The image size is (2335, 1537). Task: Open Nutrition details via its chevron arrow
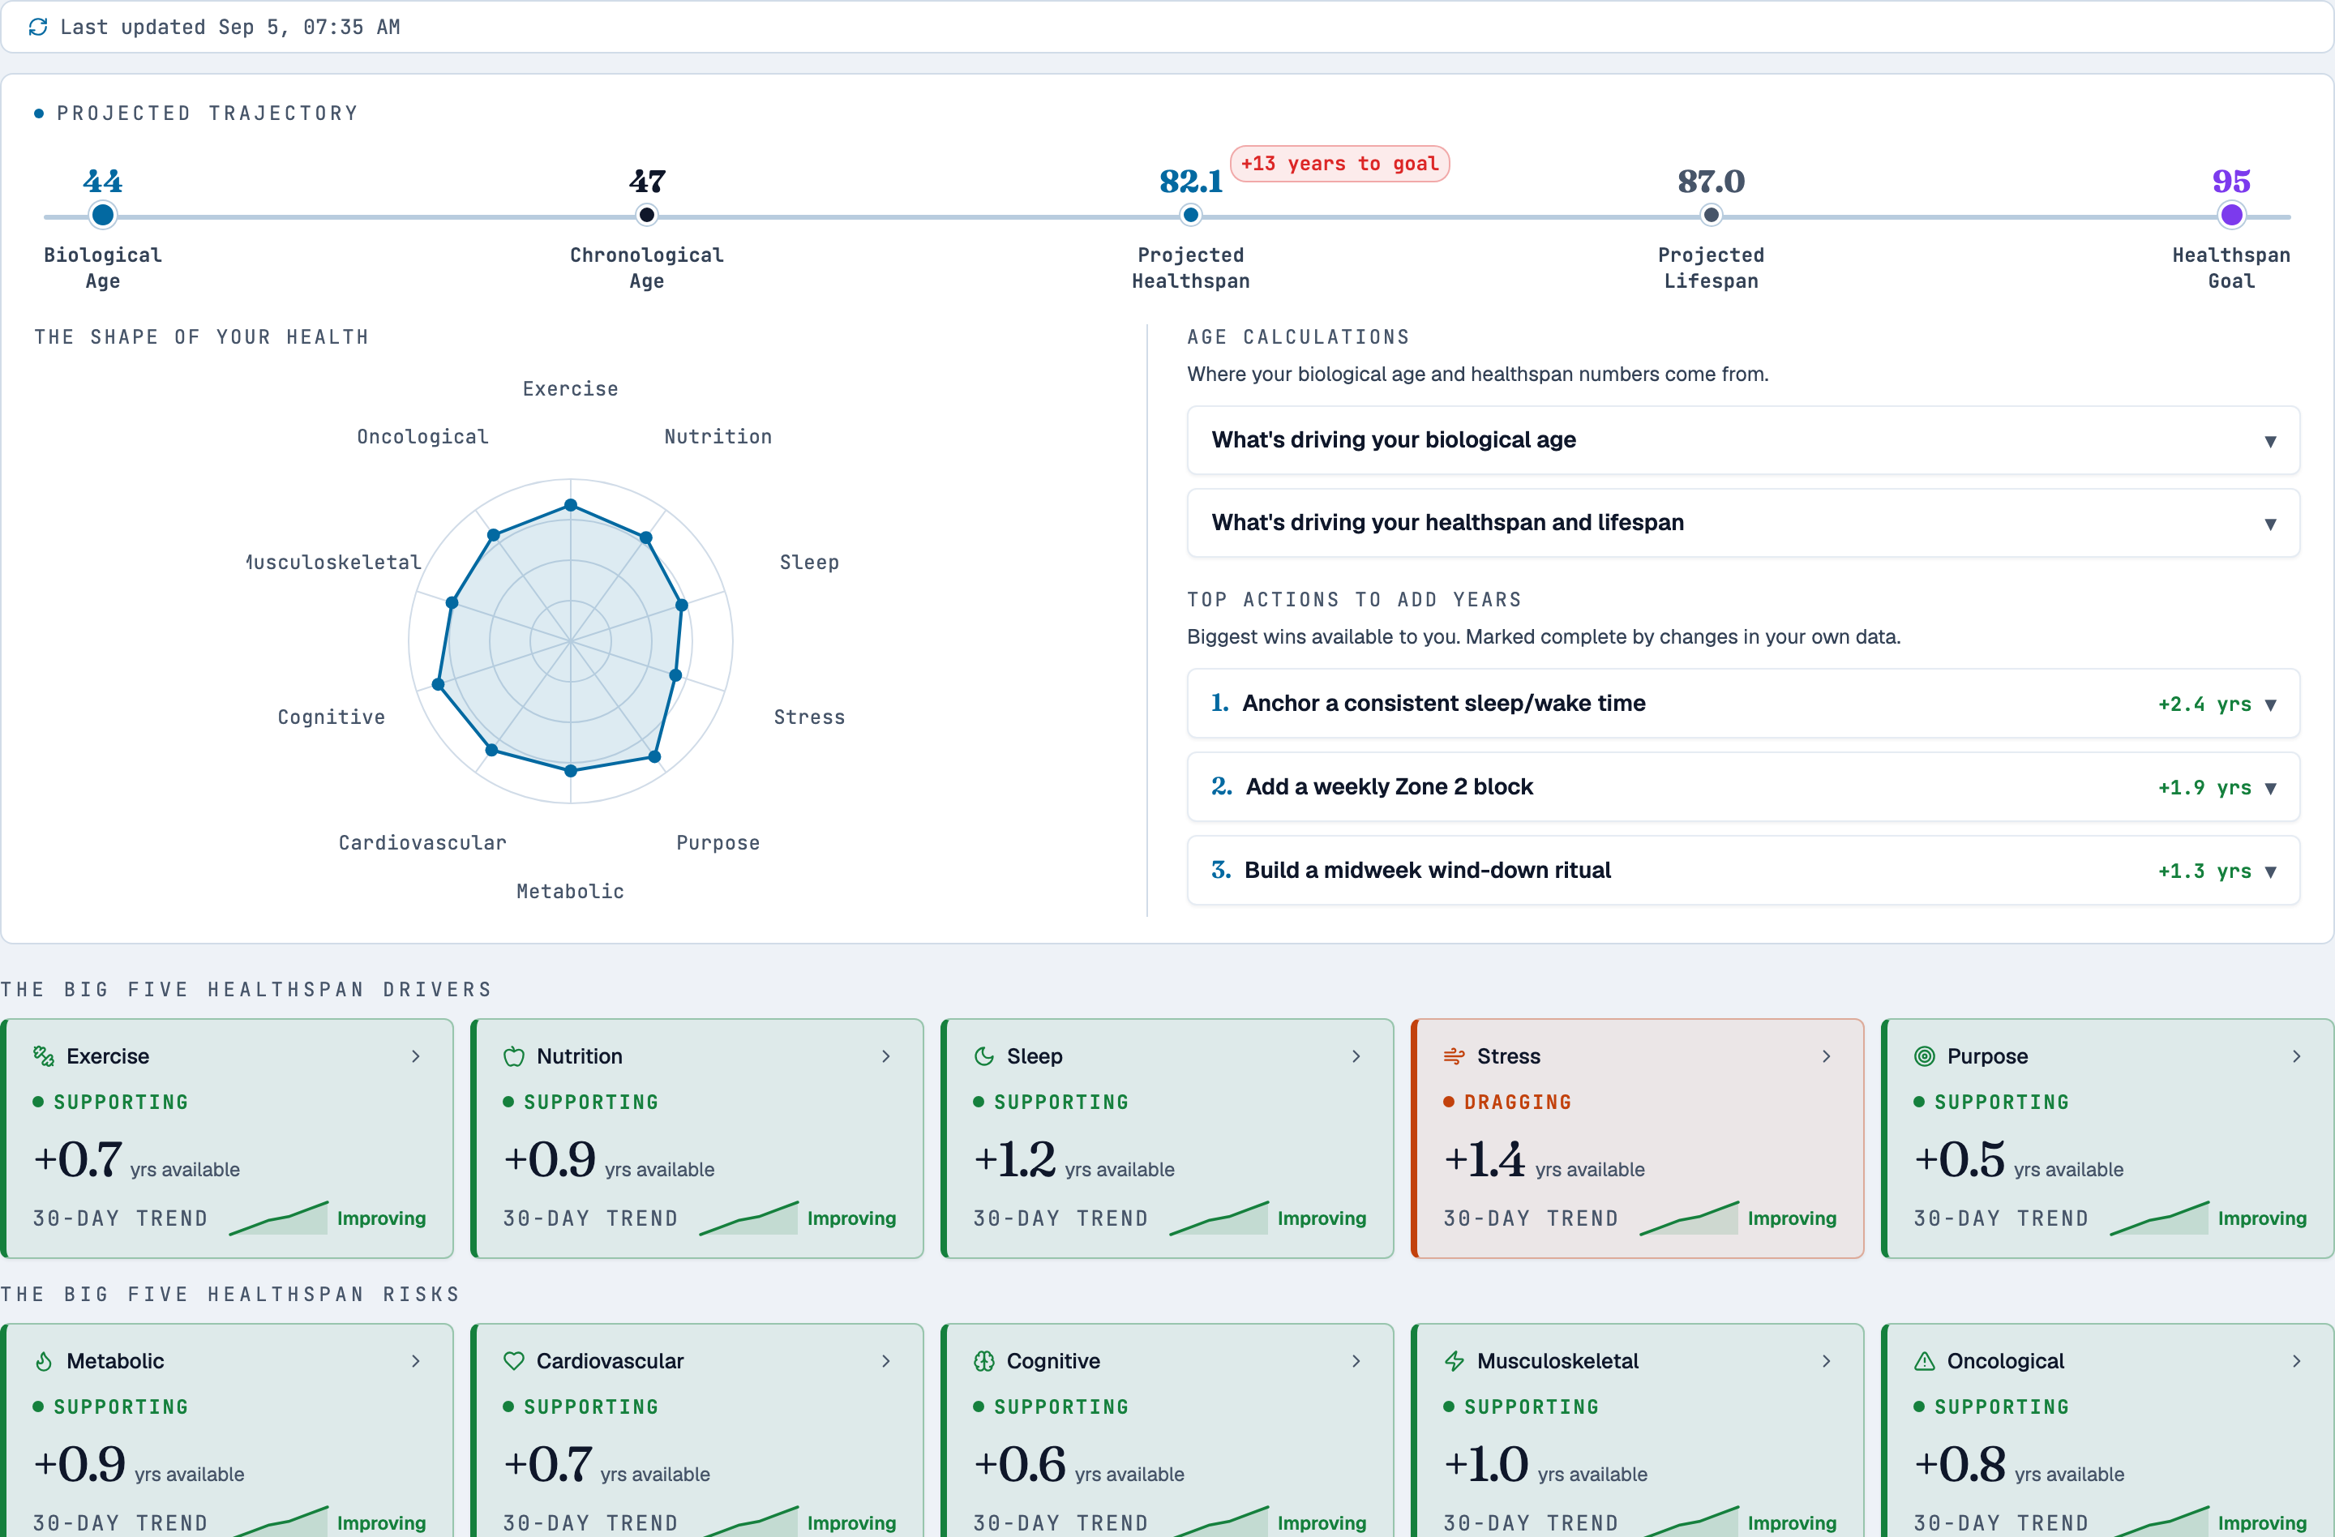[x=886, y=1055]
